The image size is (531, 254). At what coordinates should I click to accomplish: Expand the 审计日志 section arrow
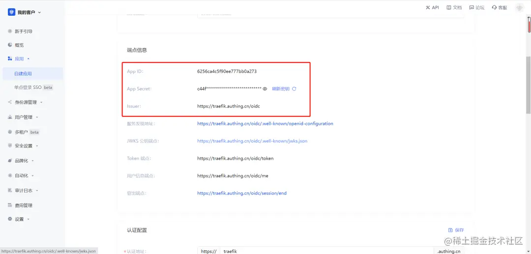37,191
